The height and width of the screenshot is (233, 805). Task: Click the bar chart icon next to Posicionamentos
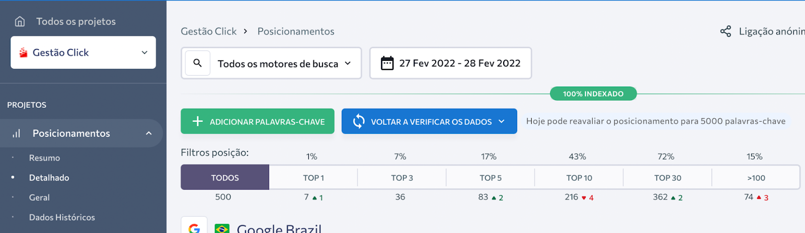click(17, 133)
